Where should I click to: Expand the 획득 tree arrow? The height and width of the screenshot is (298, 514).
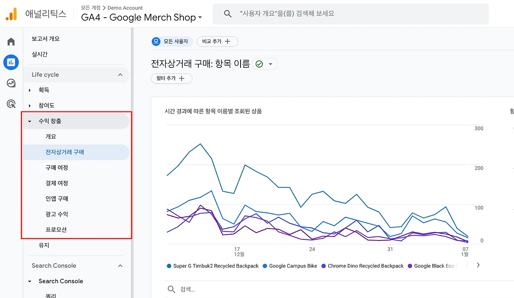tap(30, 90)
